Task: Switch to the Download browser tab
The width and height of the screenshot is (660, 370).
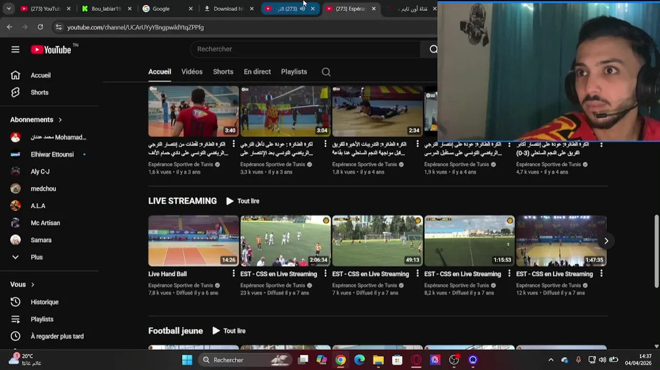Action: pyautogui.click(x=228, y=9)
